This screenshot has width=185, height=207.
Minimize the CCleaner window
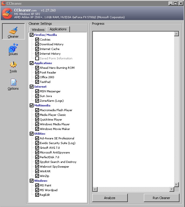click(171, 4)
